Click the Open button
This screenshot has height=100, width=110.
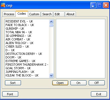point(60,83)
